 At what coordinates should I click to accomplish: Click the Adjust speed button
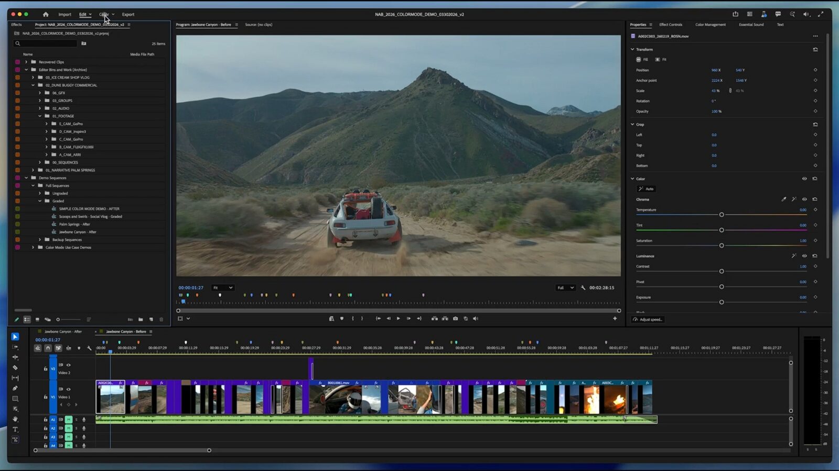[648, 319]
